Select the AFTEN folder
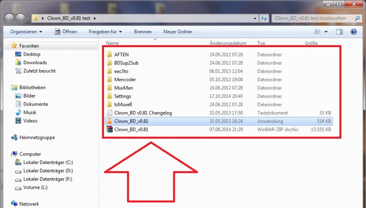The width and height of the screenshot is (366, 208). [x=121, y=54]
